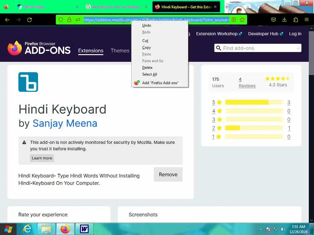Click the back navigation arrow
Image resolution: width=314 pixels, height=235 pixels.
coord(7,20)
